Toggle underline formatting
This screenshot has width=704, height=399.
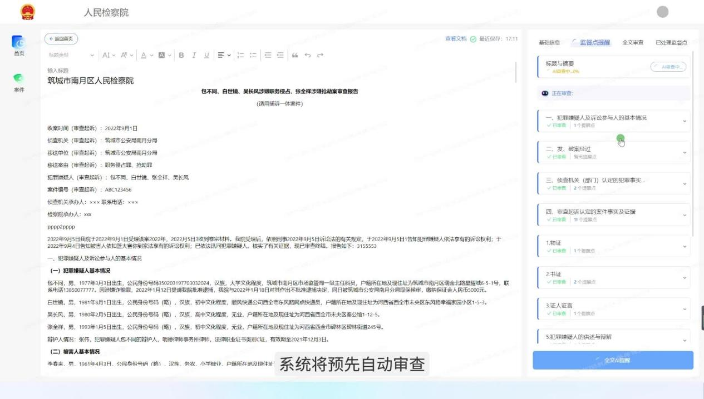(x=206, y=55)
